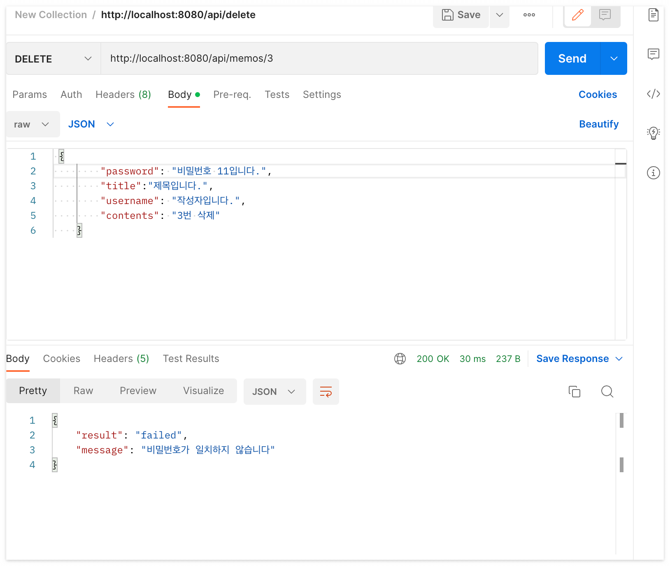Open the Params tab
670x566 pixels.
[30, 95]
